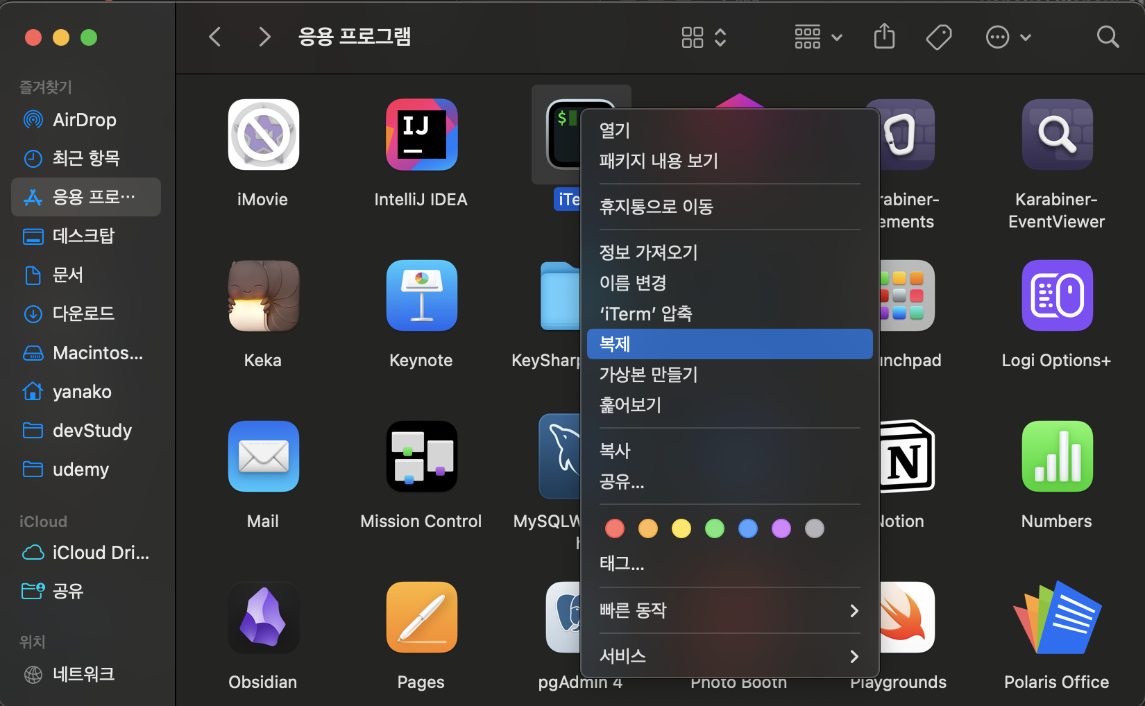Expand the 서비스 submenu

pyautogui.click(x=729, y=656)
